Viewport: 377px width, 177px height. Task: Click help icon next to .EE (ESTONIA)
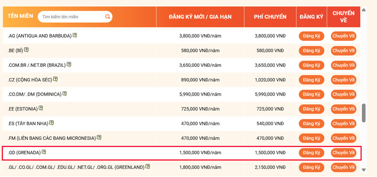(x=41, y=108)
